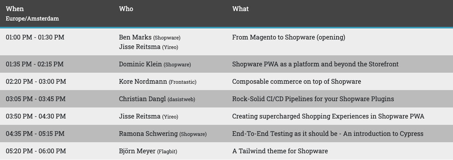
Task: Click speaker Dominic Klein
Action: point(140,64)
